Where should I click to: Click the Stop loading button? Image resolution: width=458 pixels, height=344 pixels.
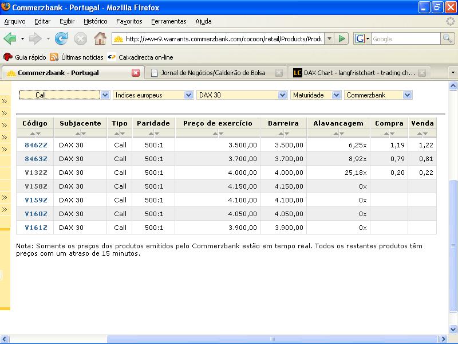tap(80, 38)
